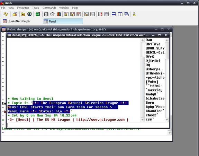Open the channels list globe icon
The image size is (199, 156).
29,14
